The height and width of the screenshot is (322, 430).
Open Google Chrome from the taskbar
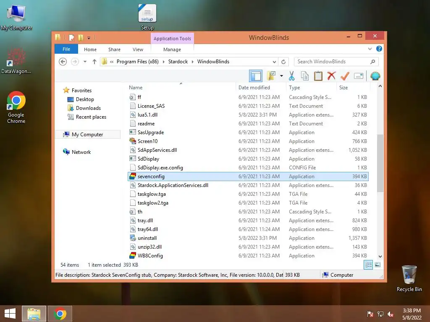point(60,314)
